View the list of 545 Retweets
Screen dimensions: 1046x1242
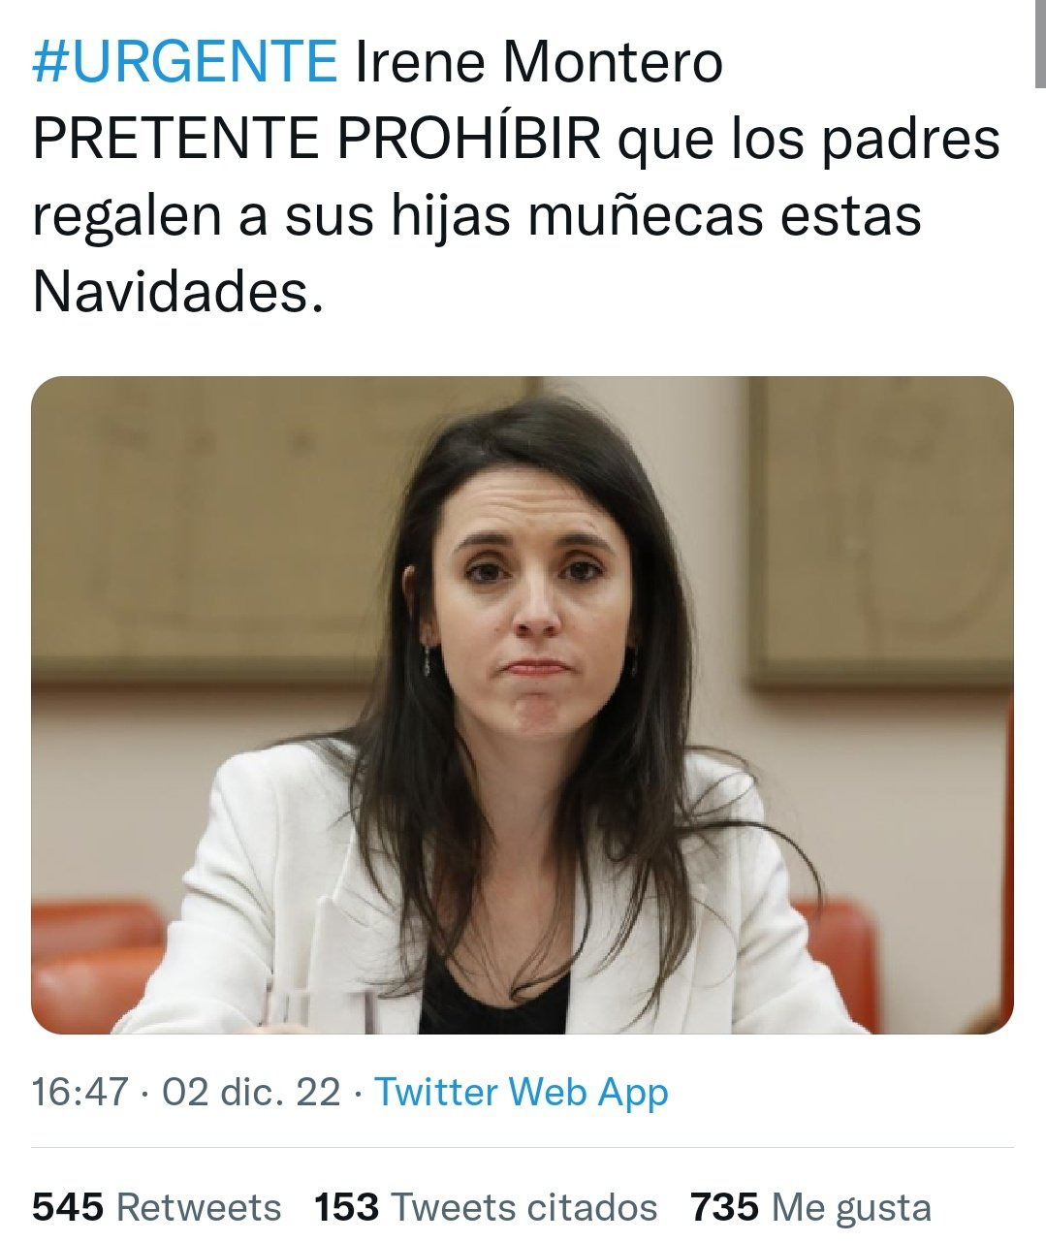point(157,1207)
